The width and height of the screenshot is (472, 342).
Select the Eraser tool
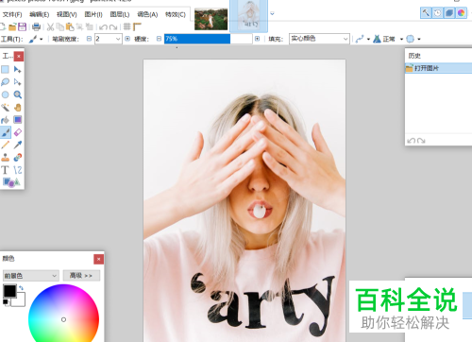[x=18, y=132]
